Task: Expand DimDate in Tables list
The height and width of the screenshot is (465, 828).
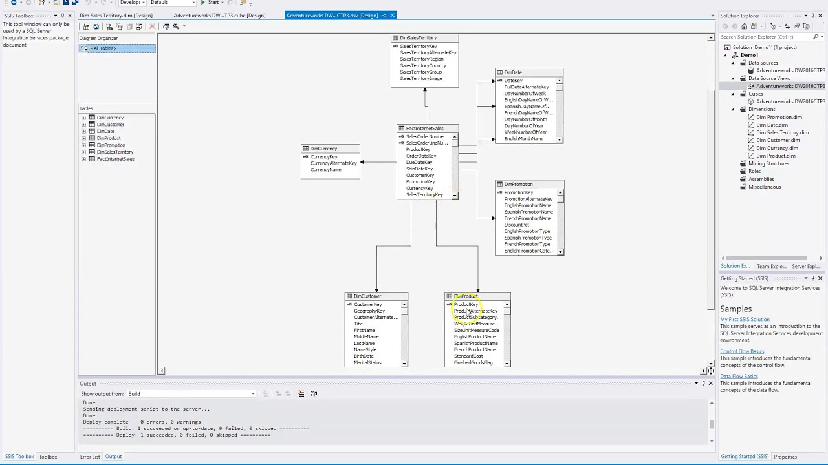Action: click(83, 132)
